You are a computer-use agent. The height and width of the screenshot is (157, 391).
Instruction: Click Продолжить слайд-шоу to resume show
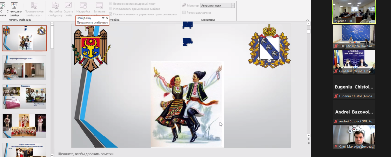[x=92, y=23]
